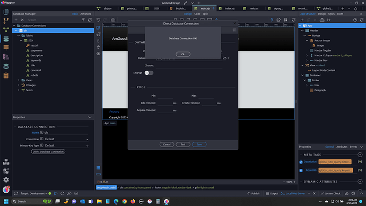Add a Dynamic Attribute with plus
The image size is (366, 206).
pyautogui.click(x=360, y=182)
